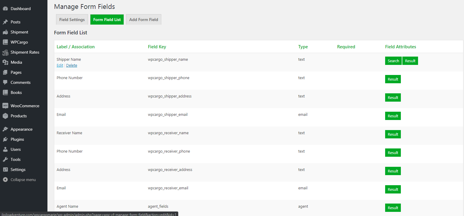Collapse the admin sidebar menu
Screen dimensions: 464x216
tap(24, 180)
